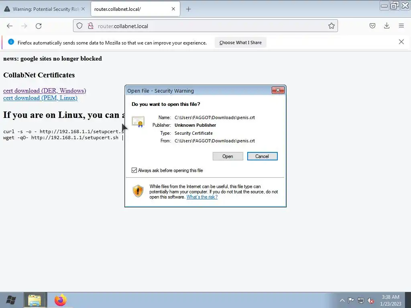Click the Choose What I Share button
The height and width of the screenshot is (308, 411).
pos(240,43)
